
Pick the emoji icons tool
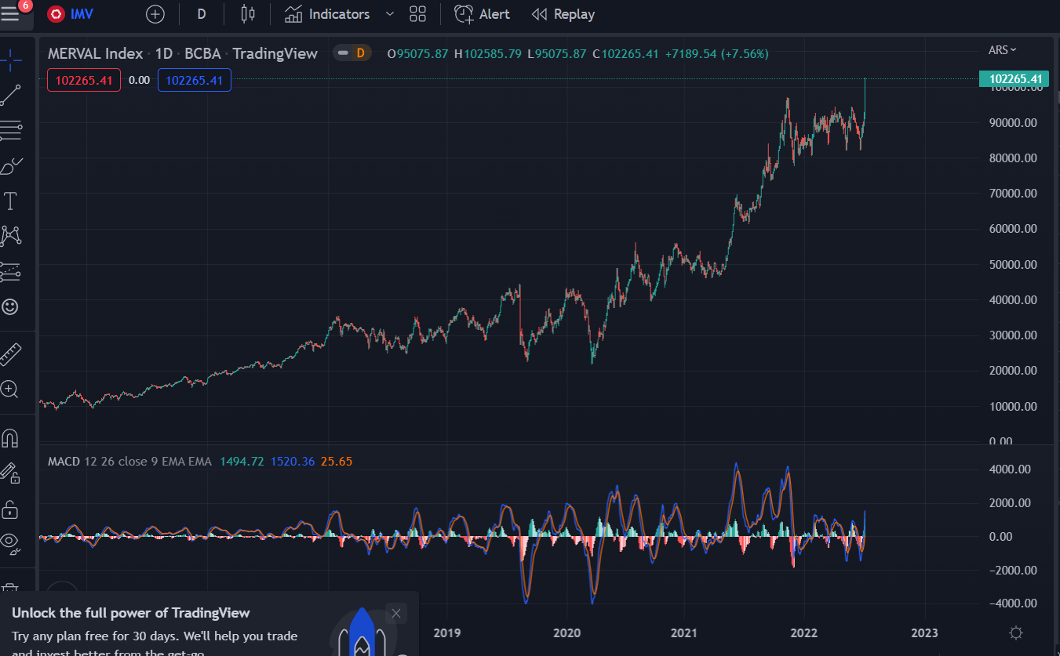(10, 306)
